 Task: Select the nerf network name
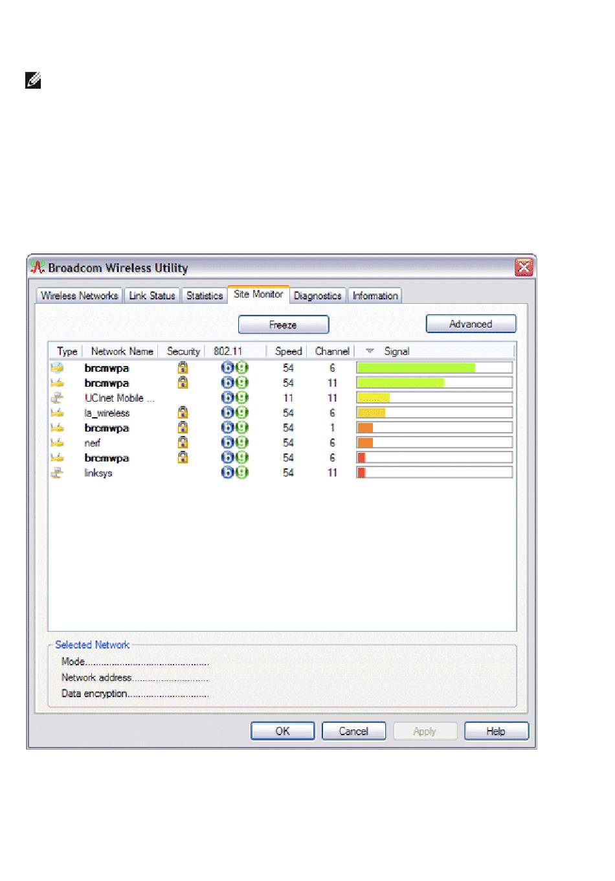coord(93,442)
